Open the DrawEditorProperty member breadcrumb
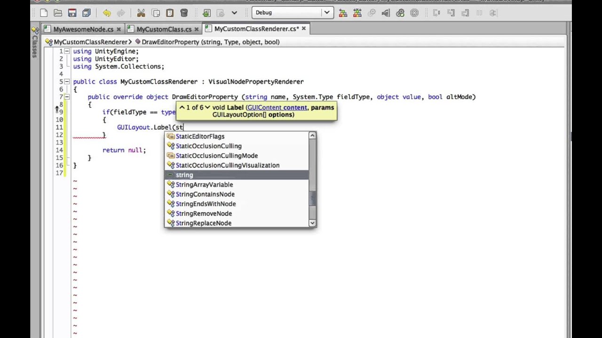Viewport: 602px width, 338px height. pyautogui.click(x=207, y=42)
